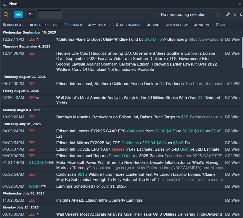Switch the 'Or' logic operator button

point(31,15)
